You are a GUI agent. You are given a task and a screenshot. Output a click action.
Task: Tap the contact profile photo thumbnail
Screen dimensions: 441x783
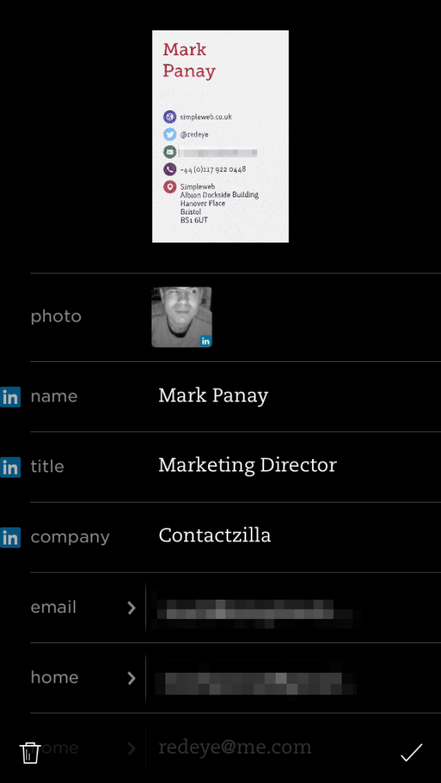pyautogui.click(x=182, y=317)
